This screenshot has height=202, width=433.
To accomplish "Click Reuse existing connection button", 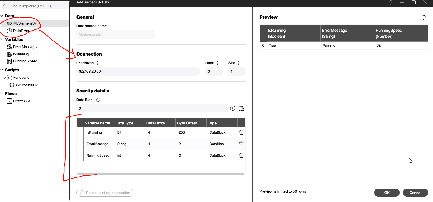I will pos(105,193).
